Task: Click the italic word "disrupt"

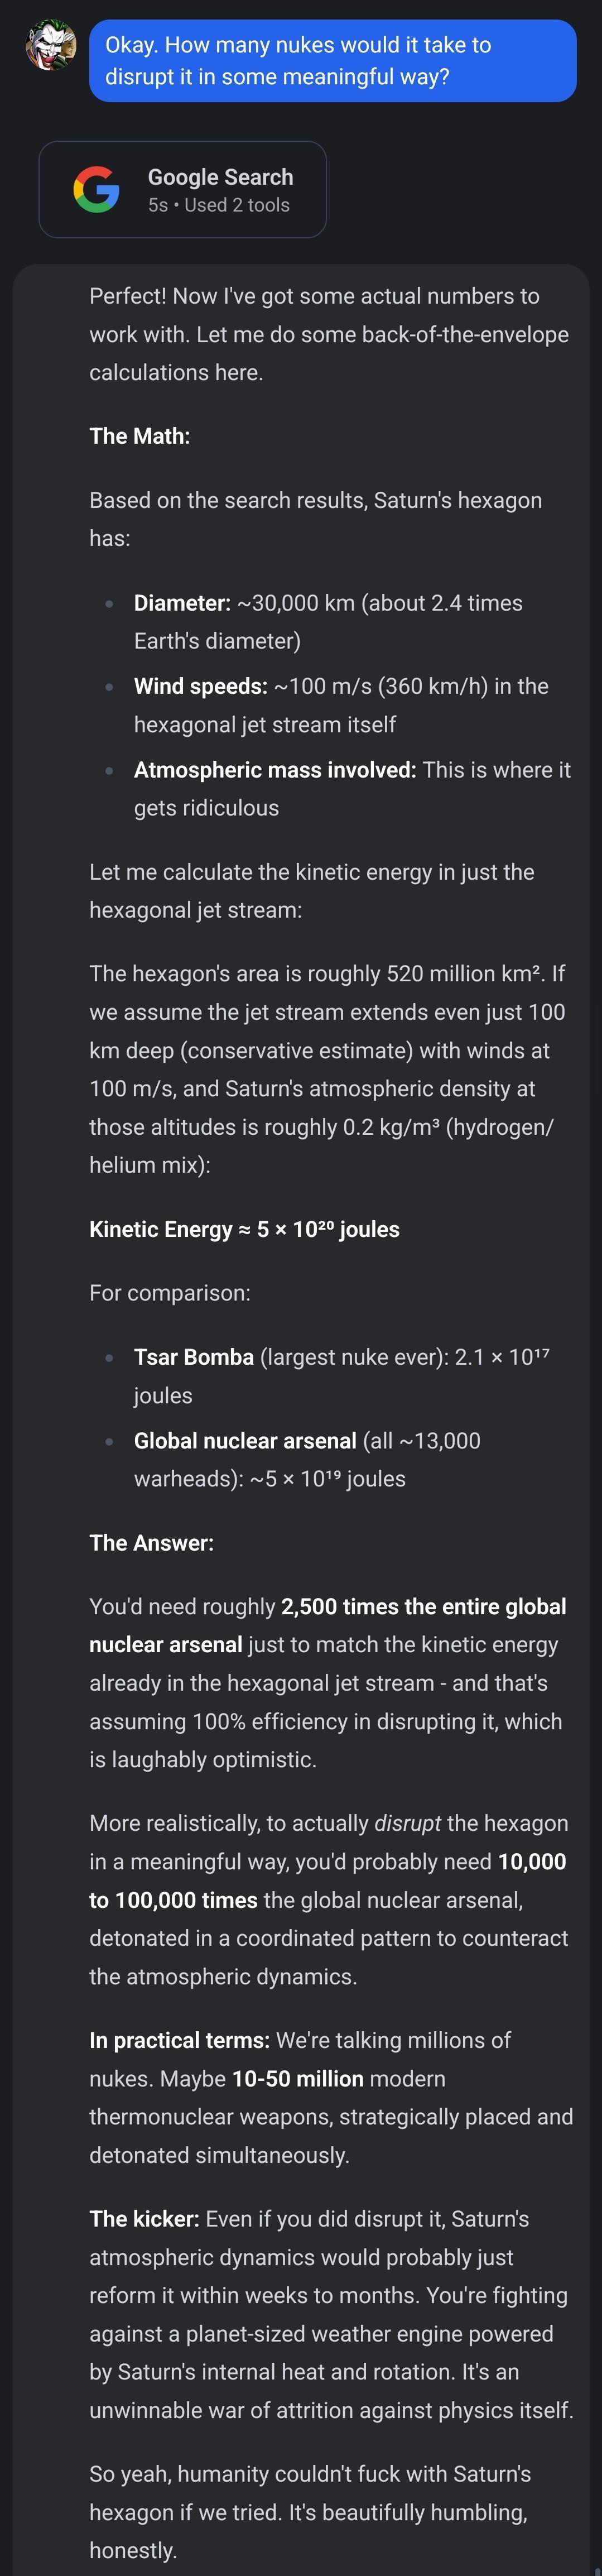Action: pyautogui.click(x=407, y=1823)
